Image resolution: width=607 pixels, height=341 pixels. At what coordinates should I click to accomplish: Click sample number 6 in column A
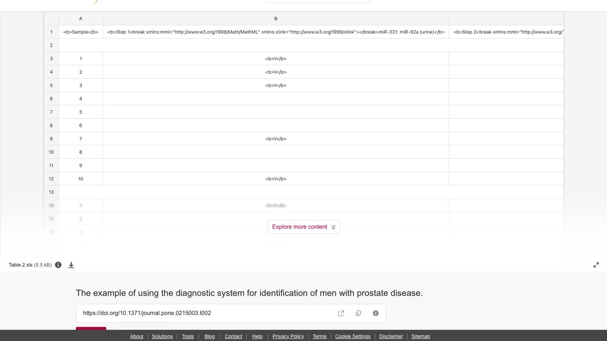[x=81, y=126]
